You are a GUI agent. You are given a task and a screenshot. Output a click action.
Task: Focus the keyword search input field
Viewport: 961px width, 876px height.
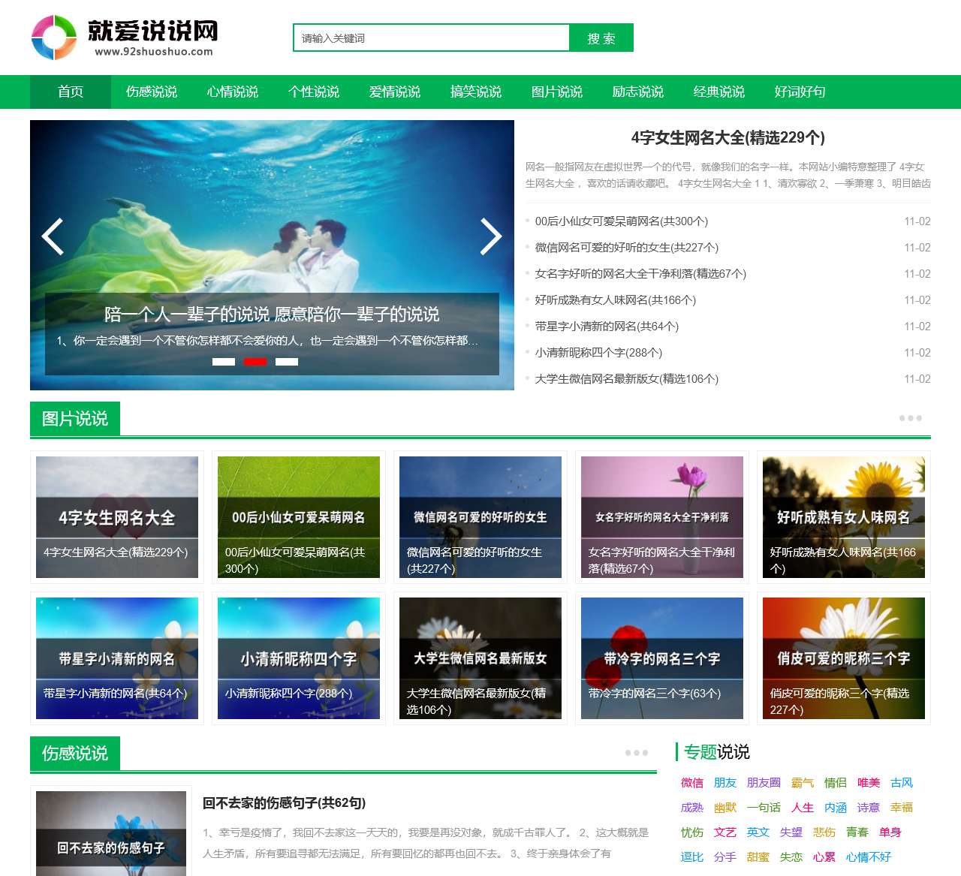point(431,38)
